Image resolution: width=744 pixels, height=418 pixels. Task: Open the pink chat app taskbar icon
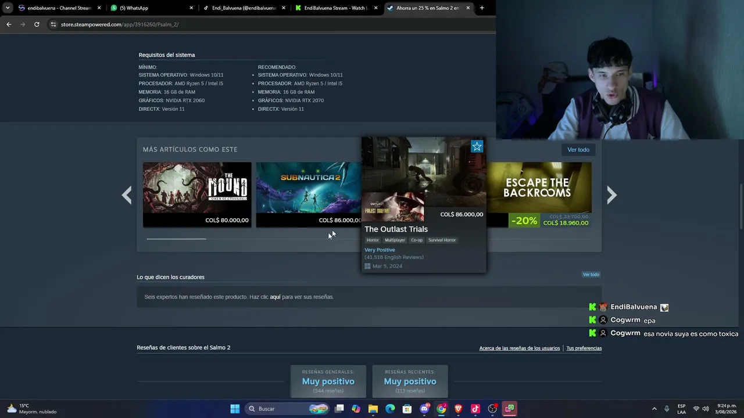pyautogui.click(x=509, y=409)
